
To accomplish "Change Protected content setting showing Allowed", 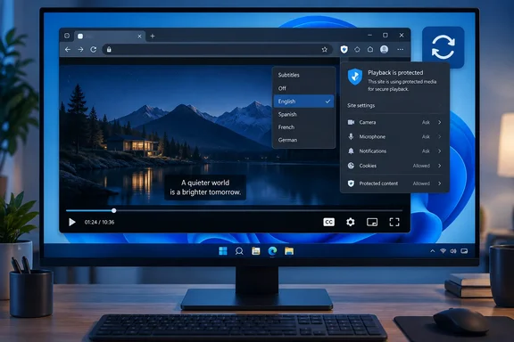I will (421, 183).
